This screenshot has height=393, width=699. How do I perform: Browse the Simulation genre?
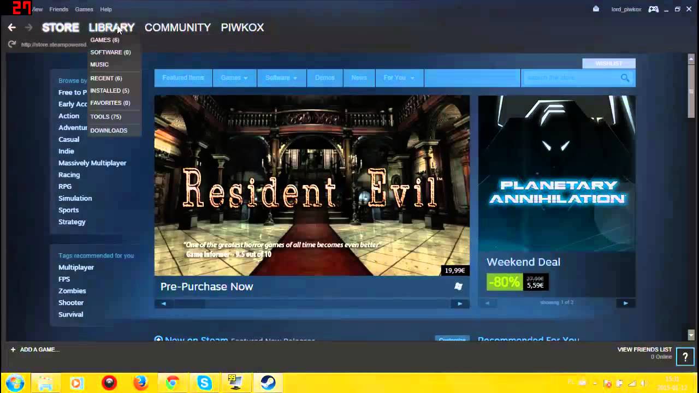[75, 198]
